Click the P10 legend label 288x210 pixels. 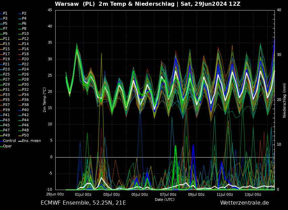point(25,34)
